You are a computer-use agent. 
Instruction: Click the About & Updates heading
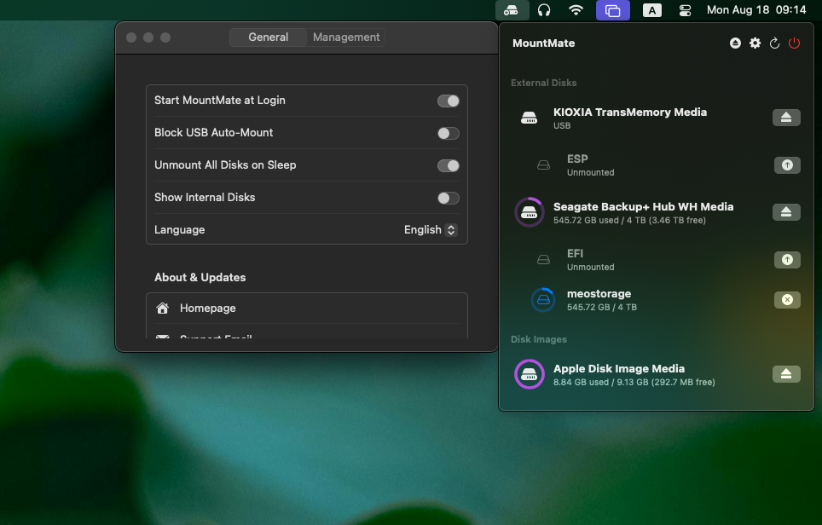(200, 277)
